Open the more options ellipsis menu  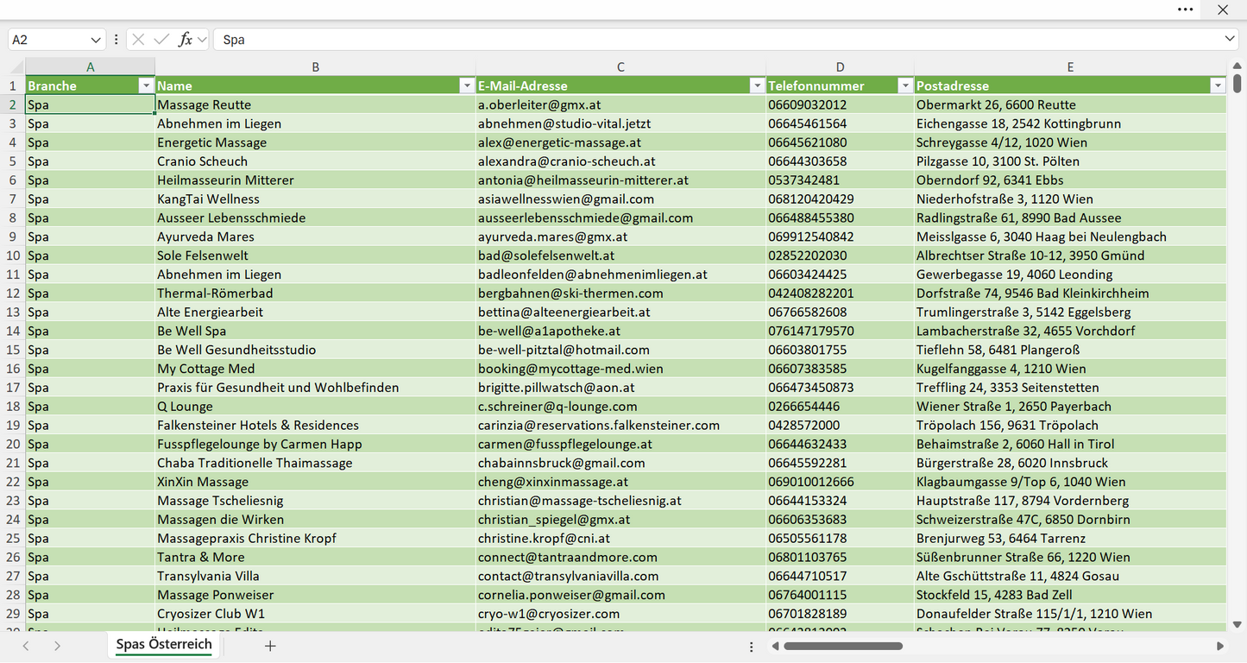1185,9
